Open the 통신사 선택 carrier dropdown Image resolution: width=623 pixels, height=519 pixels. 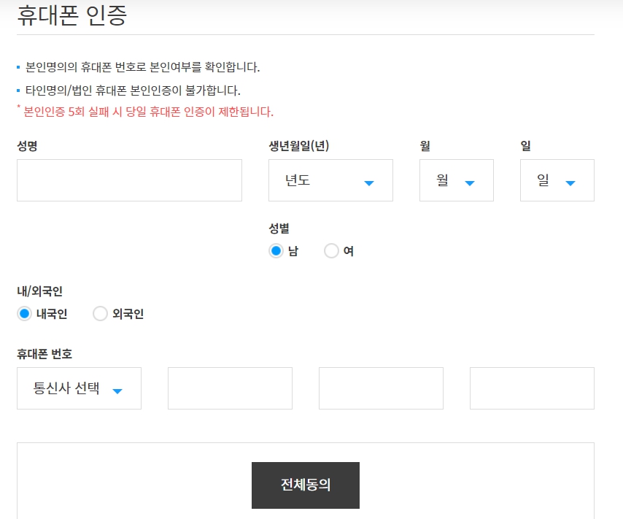click(x=79, y=388)
